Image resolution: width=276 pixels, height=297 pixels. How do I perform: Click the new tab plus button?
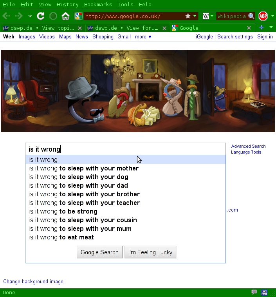tap(262, 28)
